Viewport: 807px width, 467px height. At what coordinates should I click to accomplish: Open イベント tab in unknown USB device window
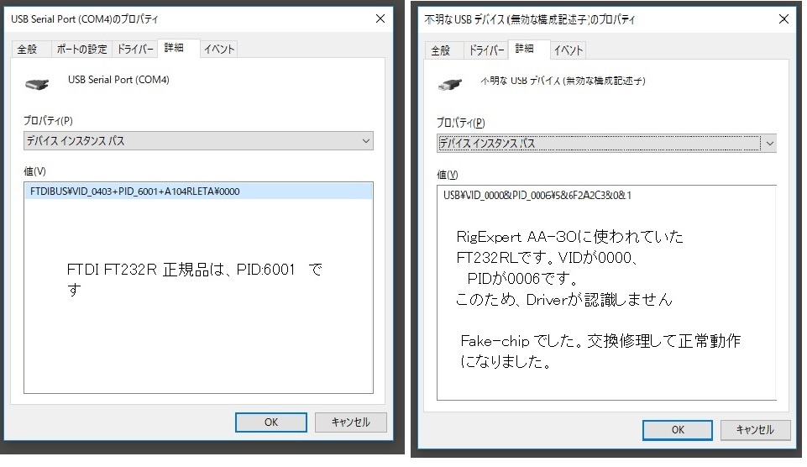[569, 50]
